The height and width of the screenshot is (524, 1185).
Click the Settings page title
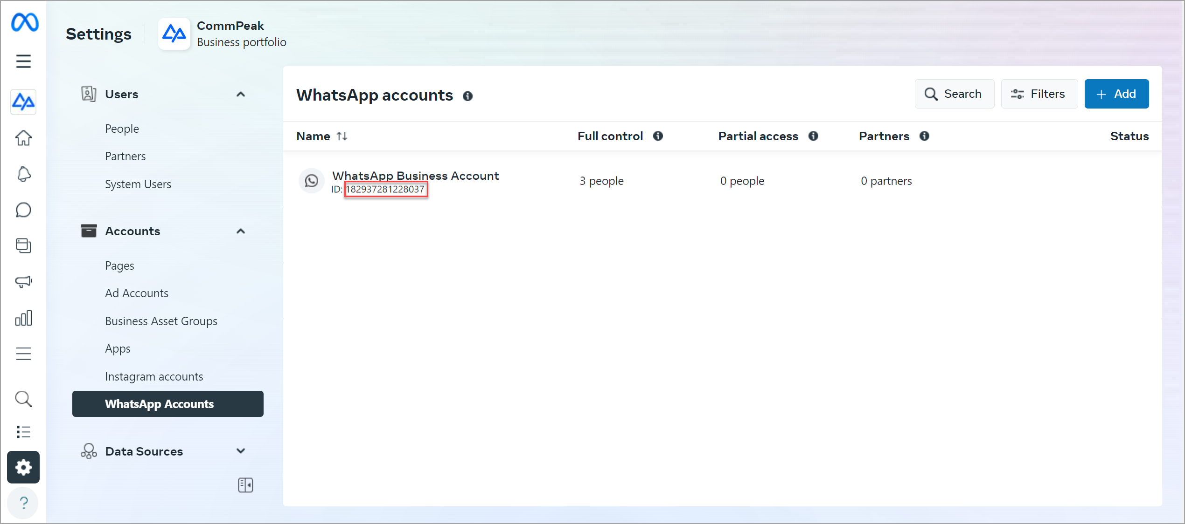tap(98, 34)
